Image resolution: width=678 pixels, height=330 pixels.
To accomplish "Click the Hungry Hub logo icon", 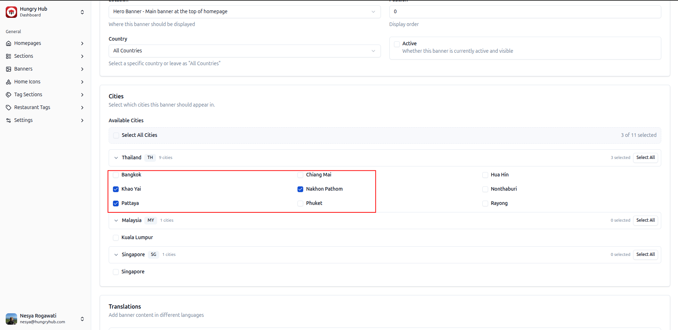I will pyautogui.click(x=11, y=12).
